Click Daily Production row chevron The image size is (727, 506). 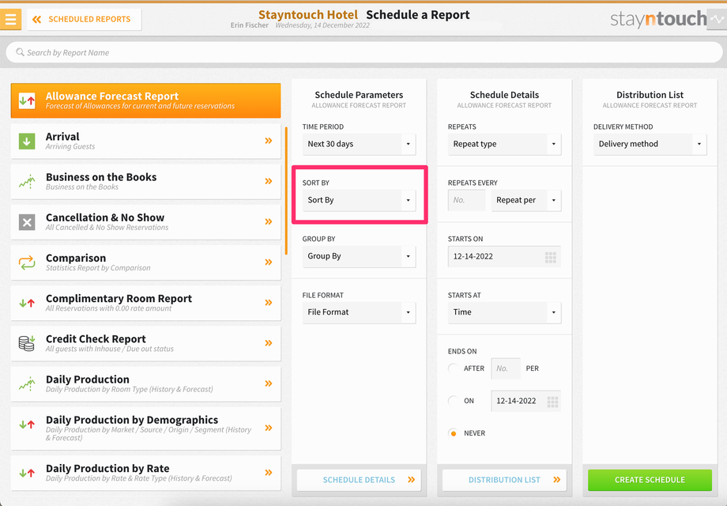point(269,383)
